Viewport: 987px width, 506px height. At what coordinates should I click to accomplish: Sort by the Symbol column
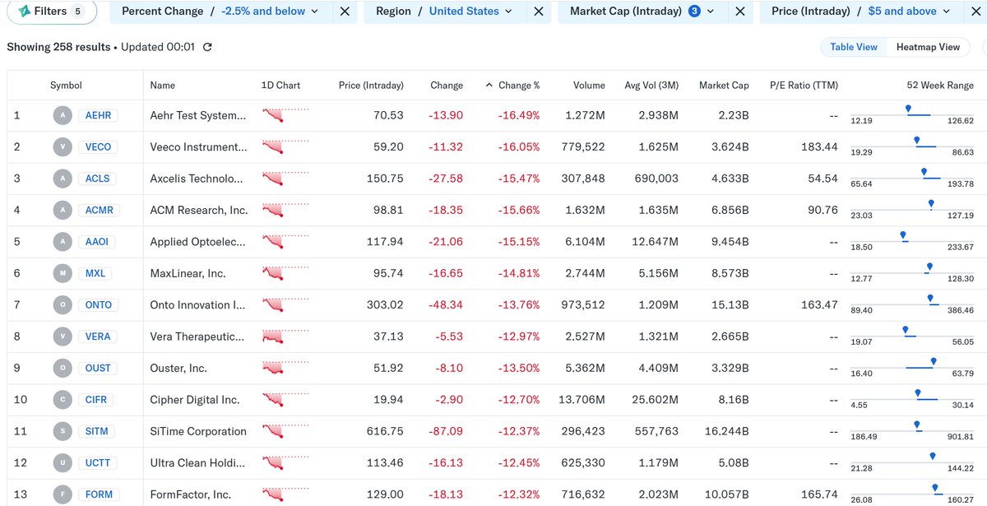pos(66,85)
